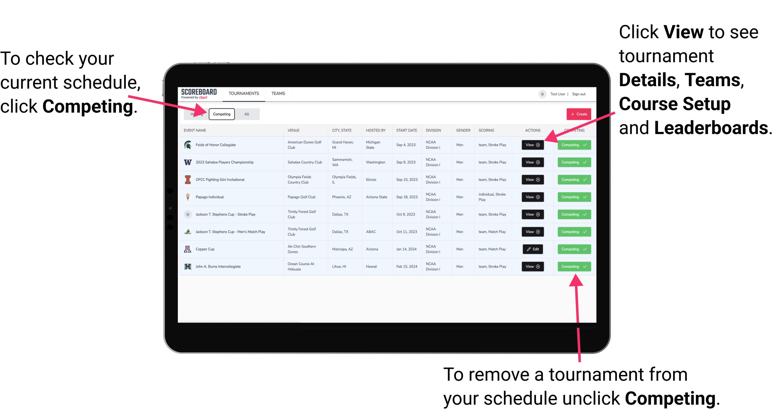Viewport: 773px width, 416px height.
Task: Select the Competing filter tab
Action: pyautogui.click(x=221, y=114)
